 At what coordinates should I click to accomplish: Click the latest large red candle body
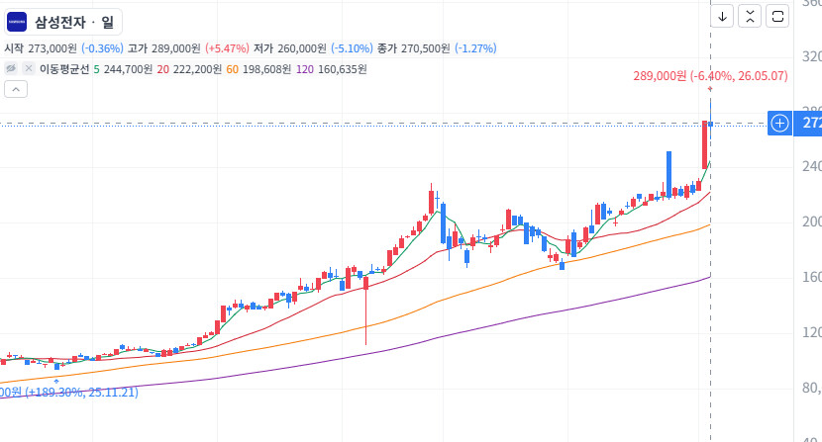(x=705, y=145)
